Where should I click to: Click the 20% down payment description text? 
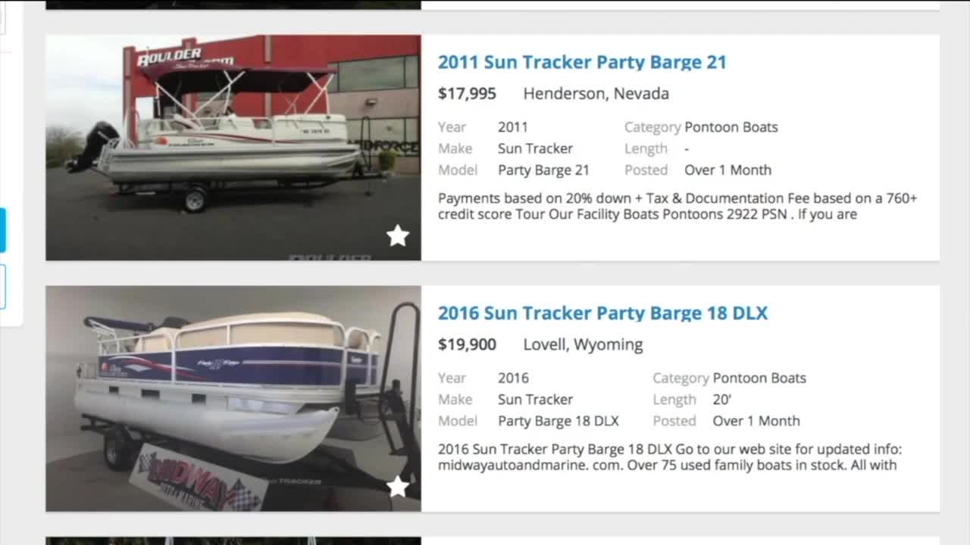[677, 206]
